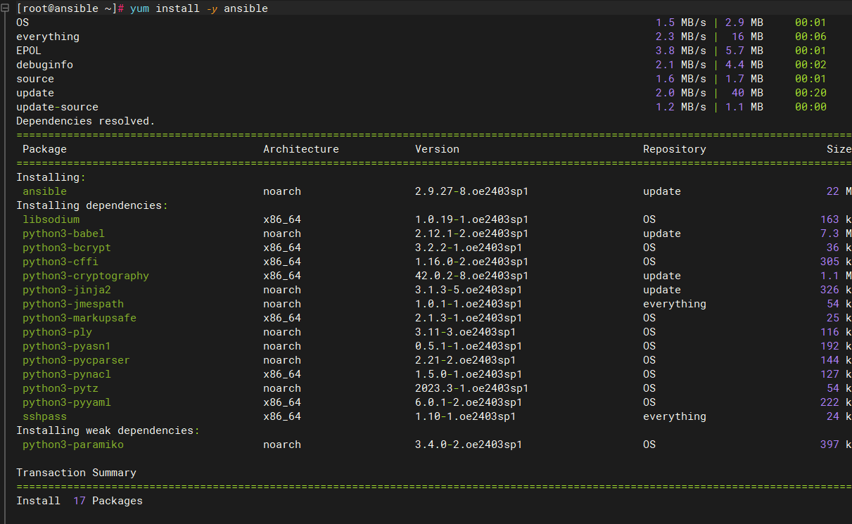Image resolution: width=852 pixels, height=524 pixels.
Task: Select the 'Transaction Summary' heading
Action: click(76, 473)
